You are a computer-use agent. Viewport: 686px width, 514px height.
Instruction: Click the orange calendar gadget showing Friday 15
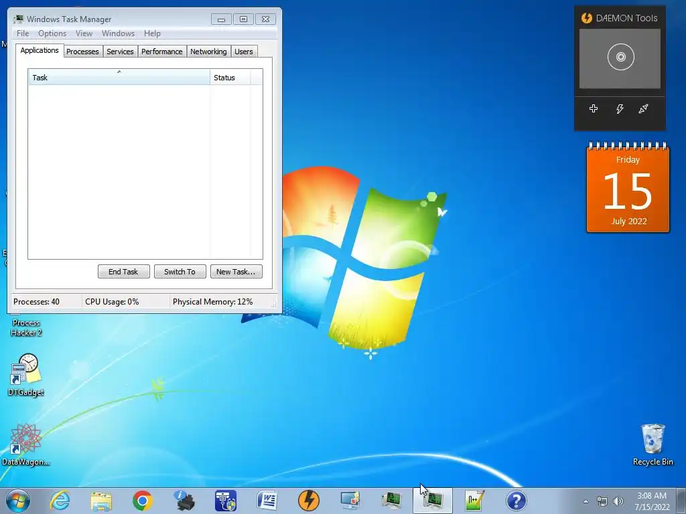click(628, 187)
